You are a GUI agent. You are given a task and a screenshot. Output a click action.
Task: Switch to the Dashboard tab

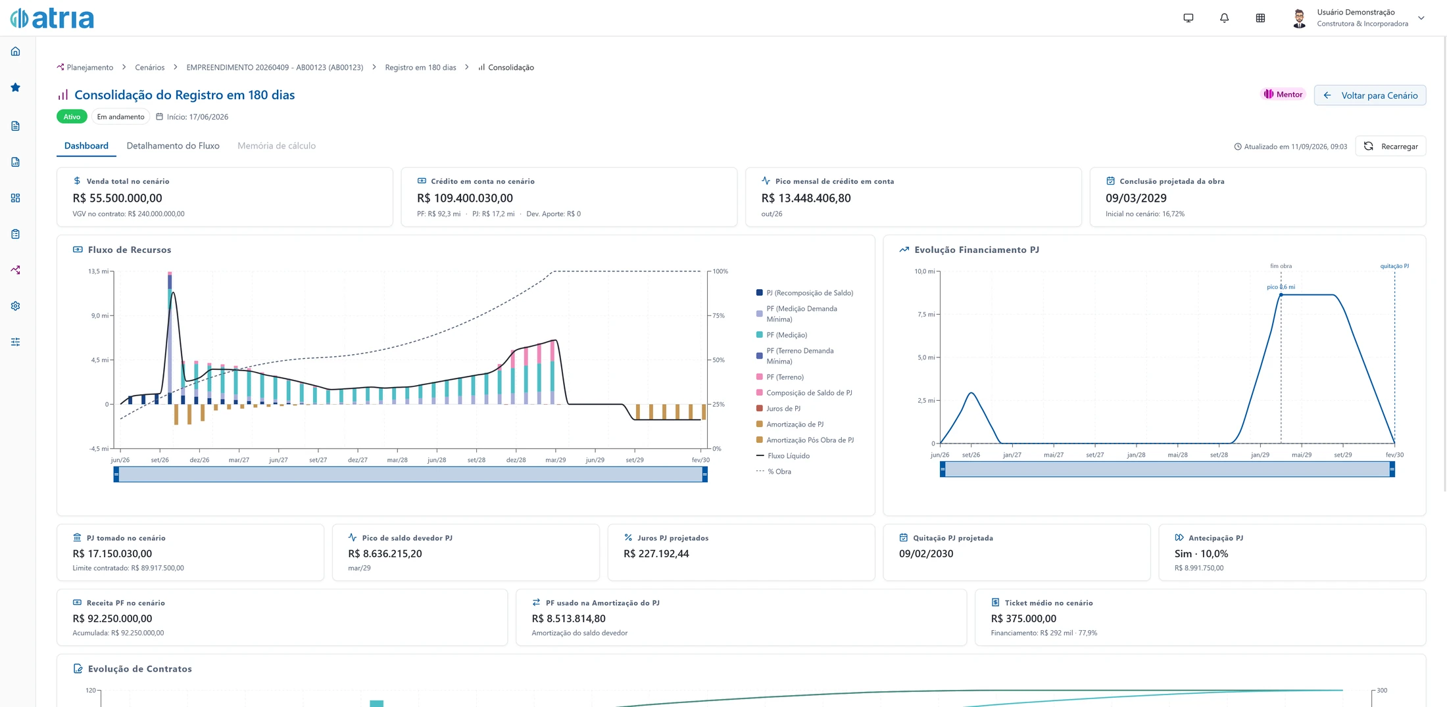(86, 146)
